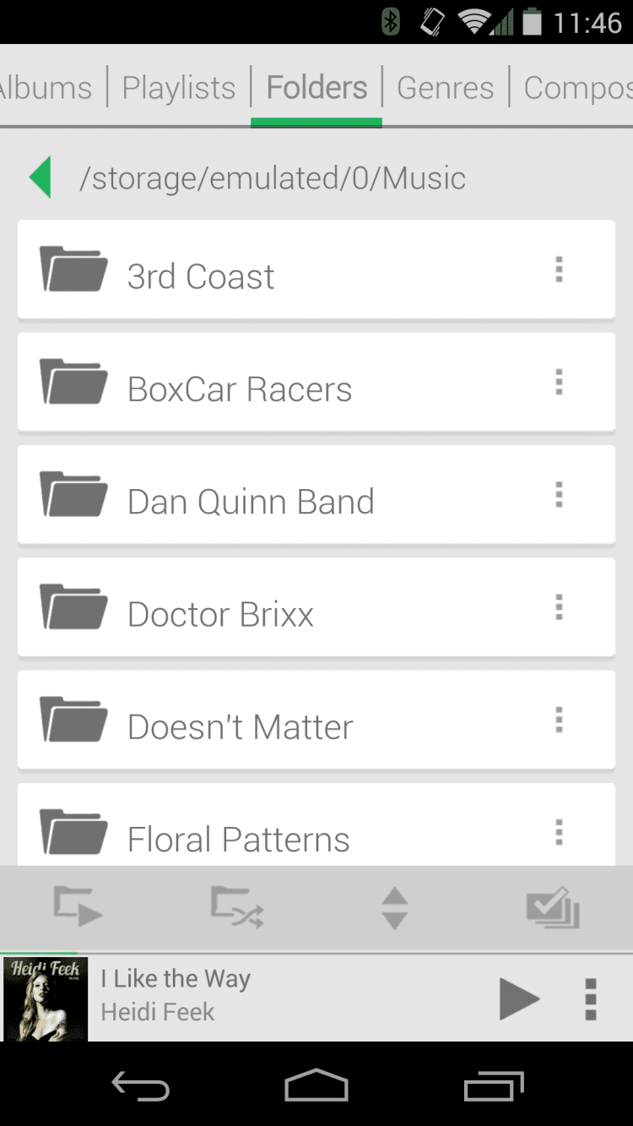Open the now playing overflow menu
Image resolution: width=633 pixels, height=1126 pixels.
pyautogui.click(x=591, y=999)
